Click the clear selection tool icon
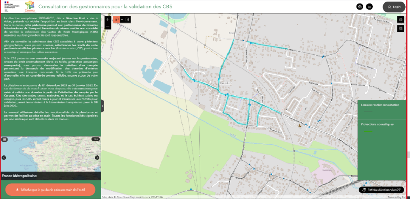 (127, 20)
